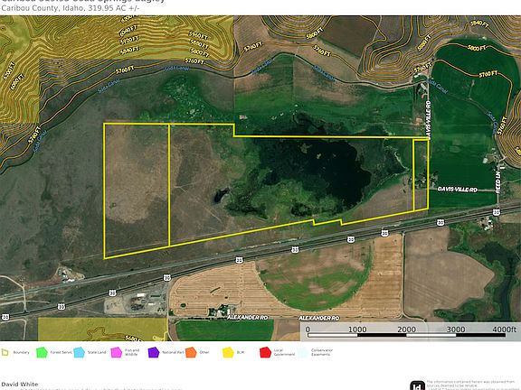Screen dimensions: 521x390
Task: Click the David White agent name
Action: coord(20,384)
